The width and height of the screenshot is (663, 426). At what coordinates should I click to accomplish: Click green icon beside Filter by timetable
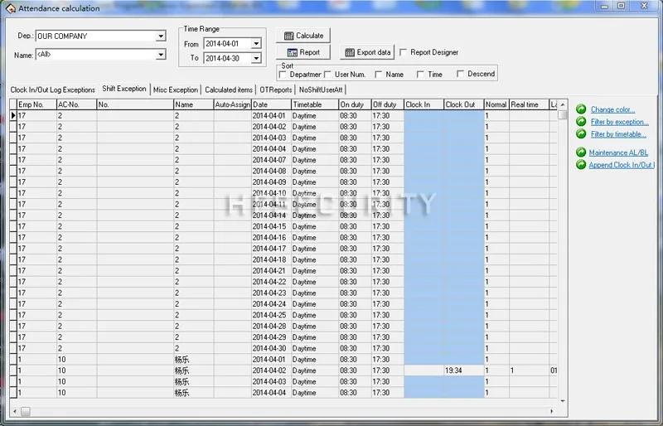click(582, 133)
